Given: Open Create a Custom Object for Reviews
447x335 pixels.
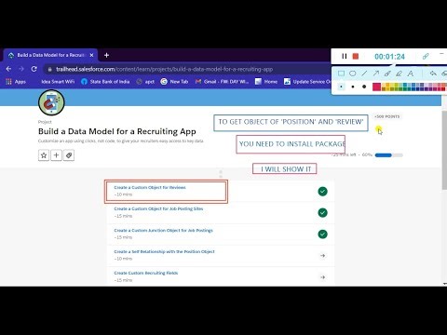Looking at the screenshot, I should pos(150,187).
